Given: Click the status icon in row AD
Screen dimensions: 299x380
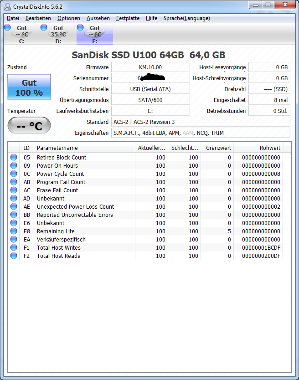Looking at the screenshot, I should 14,199.
